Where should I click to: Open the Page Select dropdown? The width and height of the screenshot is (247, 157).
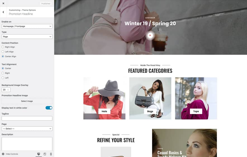click(x=27, y=129)
